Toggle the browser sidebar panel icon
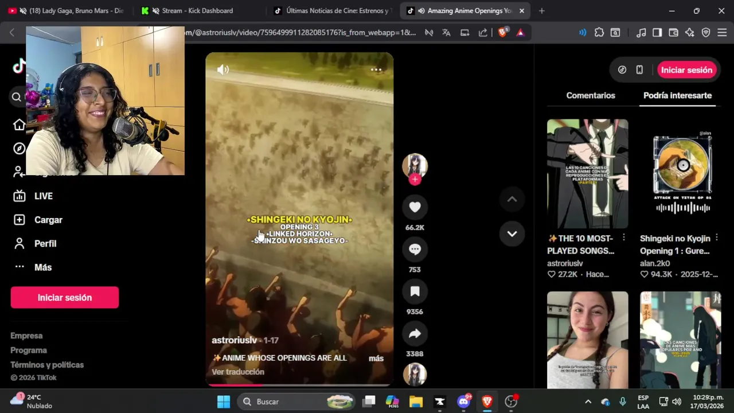 pyautogui.click(x=657, y=33)
